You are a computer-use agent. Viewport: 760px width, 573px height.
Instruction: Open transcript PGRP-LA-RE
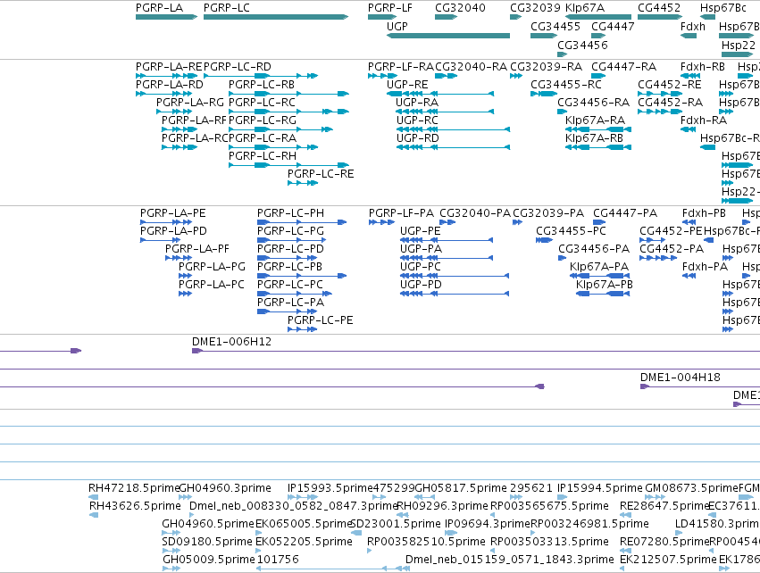[x=169, y=66]
